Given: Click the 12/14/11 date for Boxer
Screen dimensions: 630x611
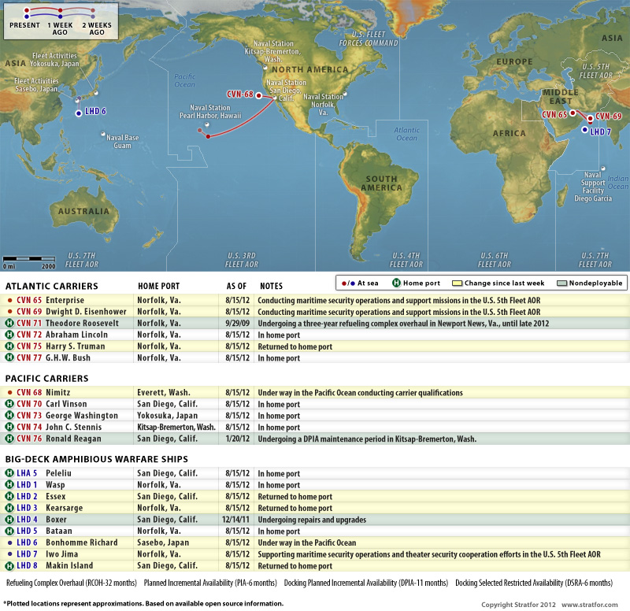Looking at the screenshot, I should (235, 520).
